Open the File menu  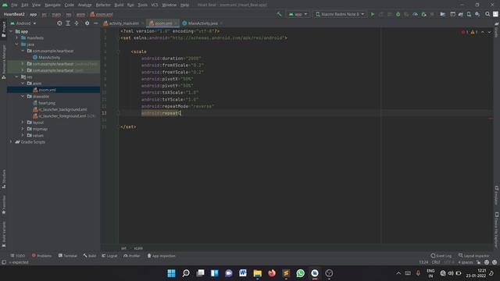coord(14,5)
